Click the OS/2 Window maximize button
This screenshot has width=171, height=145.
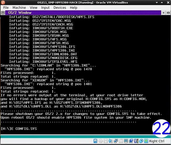[168, 13]
